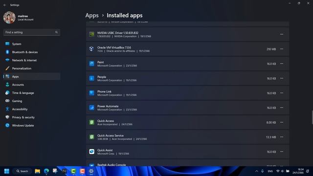Open more options for NVIDIA USBC Driver
313x176 pixels.
click(282, 34)
